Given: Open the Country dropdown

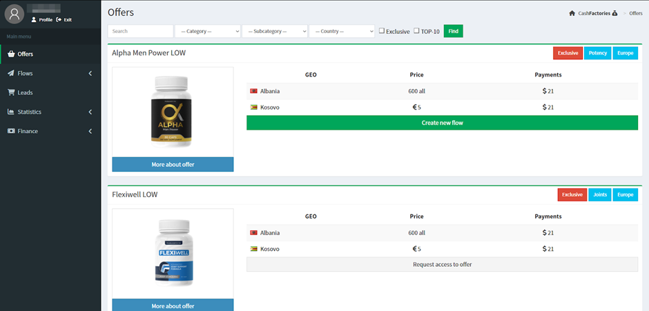Looking at the screenshot, I should coord(341,31).
